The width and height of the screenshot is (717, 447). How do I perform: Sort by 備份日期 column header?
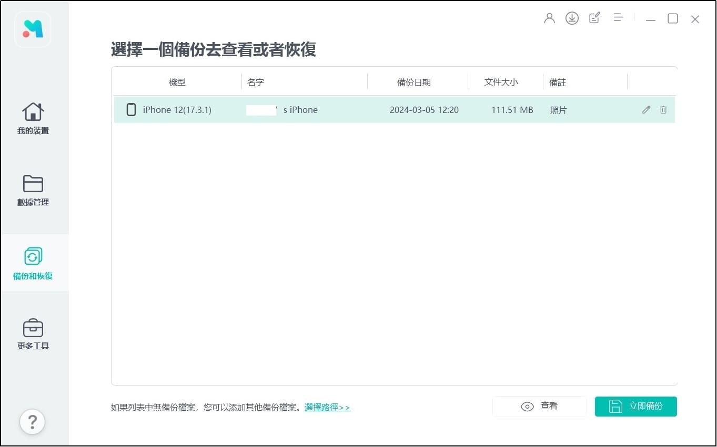(413, 82)
